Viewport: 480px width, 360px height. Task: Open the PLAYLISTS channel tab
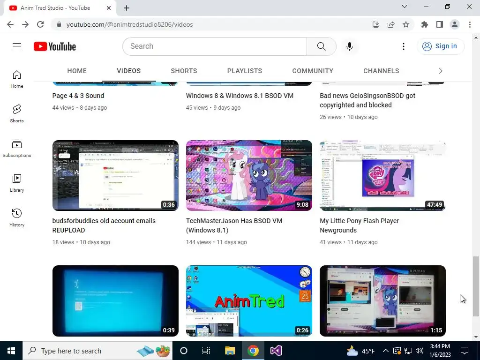tap(245, 71)
